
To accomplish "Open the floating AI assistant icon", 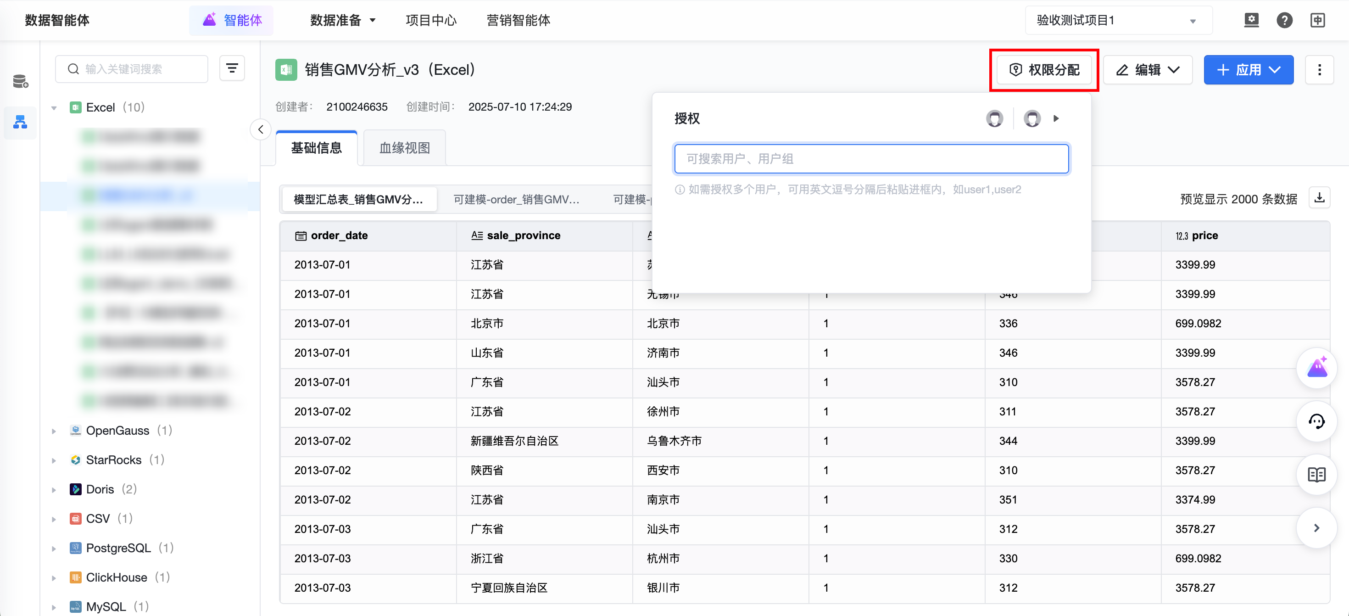I will tap(1316, 368).
